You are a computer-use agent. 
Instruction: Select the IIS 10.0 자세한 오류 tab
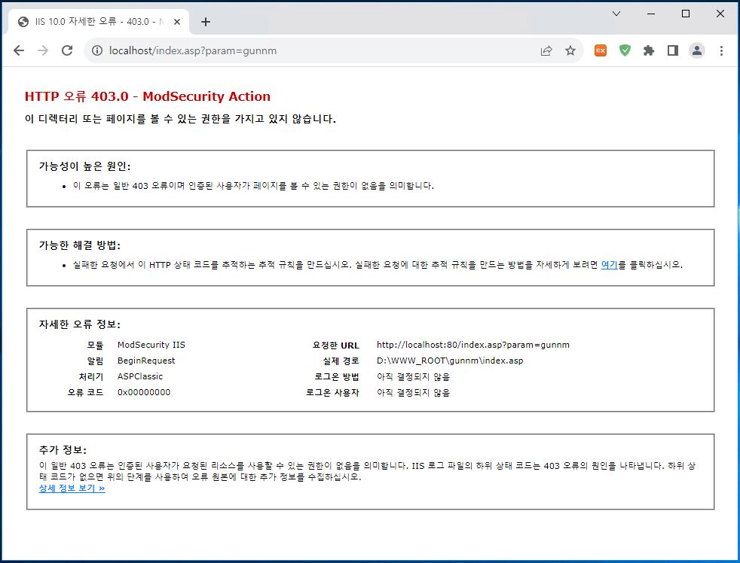pos(99,22)
